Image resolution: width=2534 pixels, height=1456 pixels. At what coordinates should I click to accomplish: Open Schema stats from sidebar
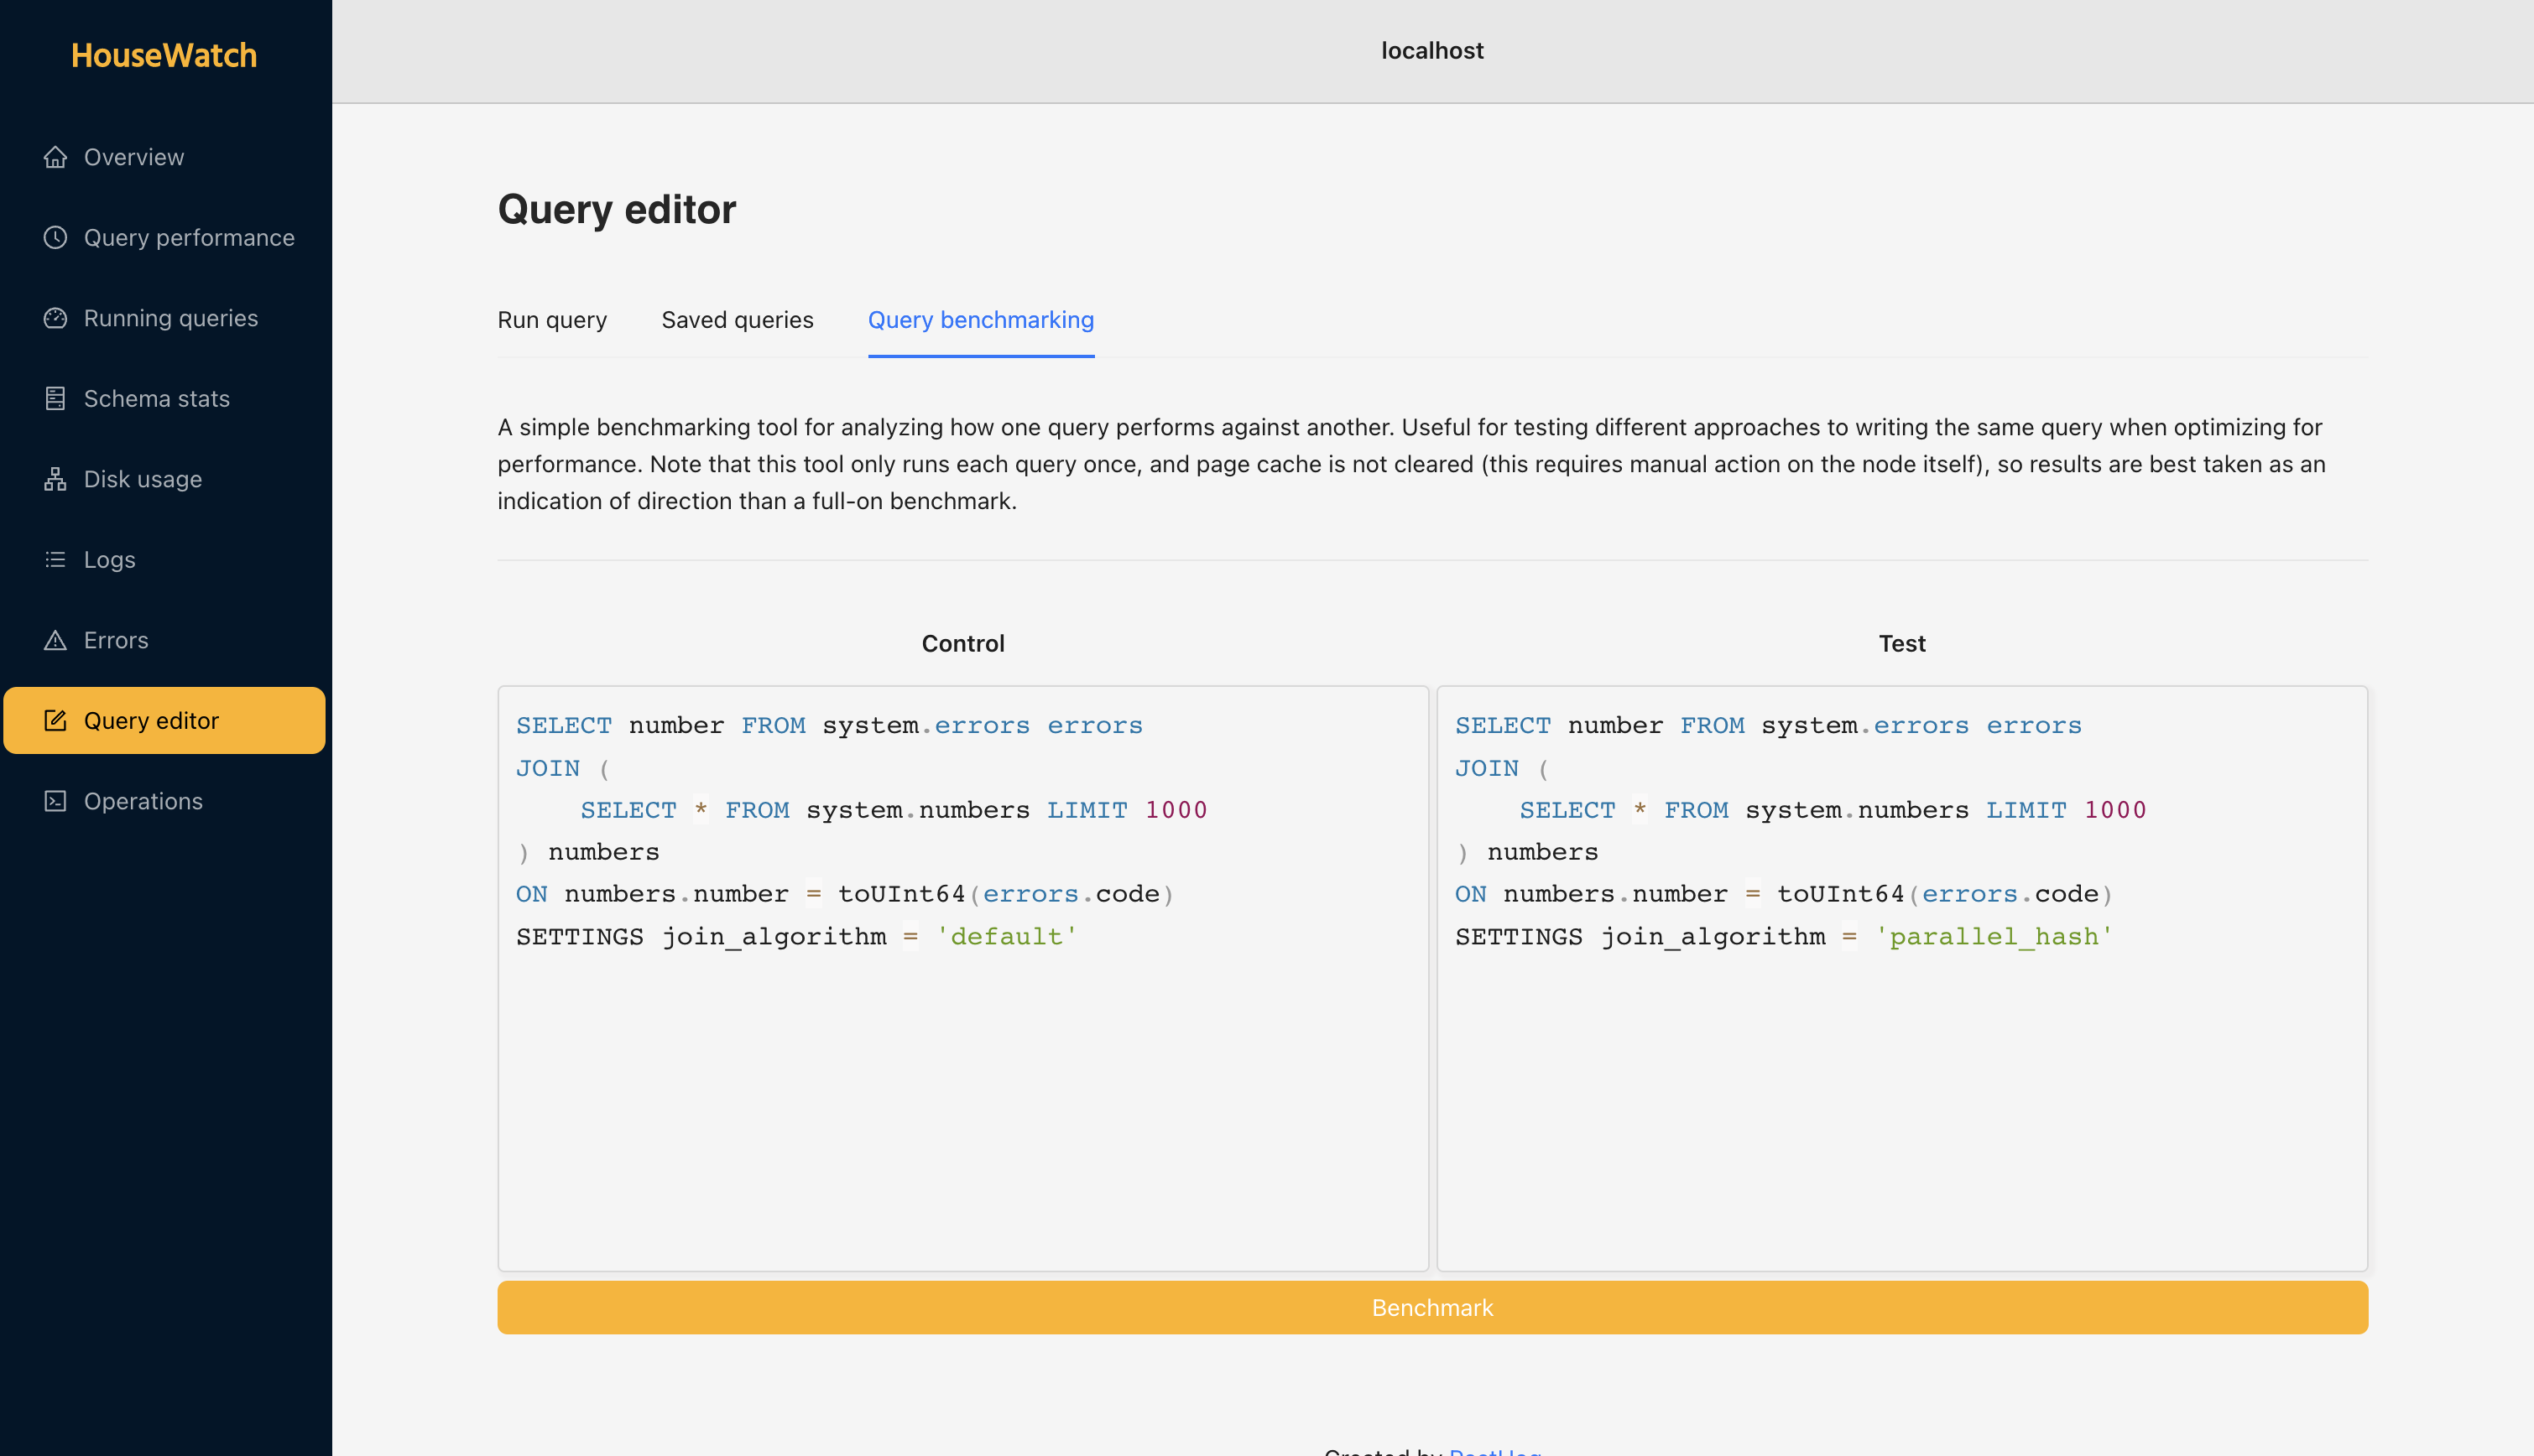[157, 397]
